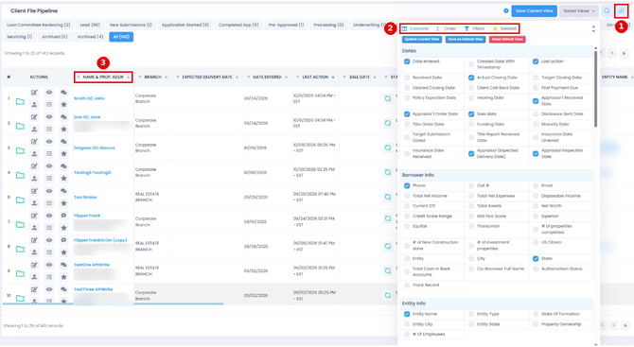Star the Flipper Frank file

coord(63,228)
